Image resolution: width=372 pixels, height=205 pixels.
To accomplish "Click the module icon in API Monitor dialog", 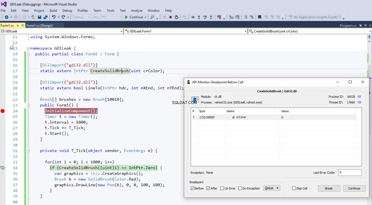I will pos(195,99).
